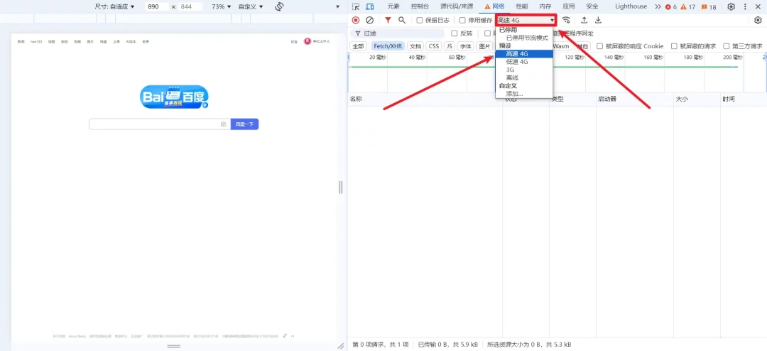This screenshot has width=767, height=351.
Task: Filter requests by JS
Action: point(450,46)
